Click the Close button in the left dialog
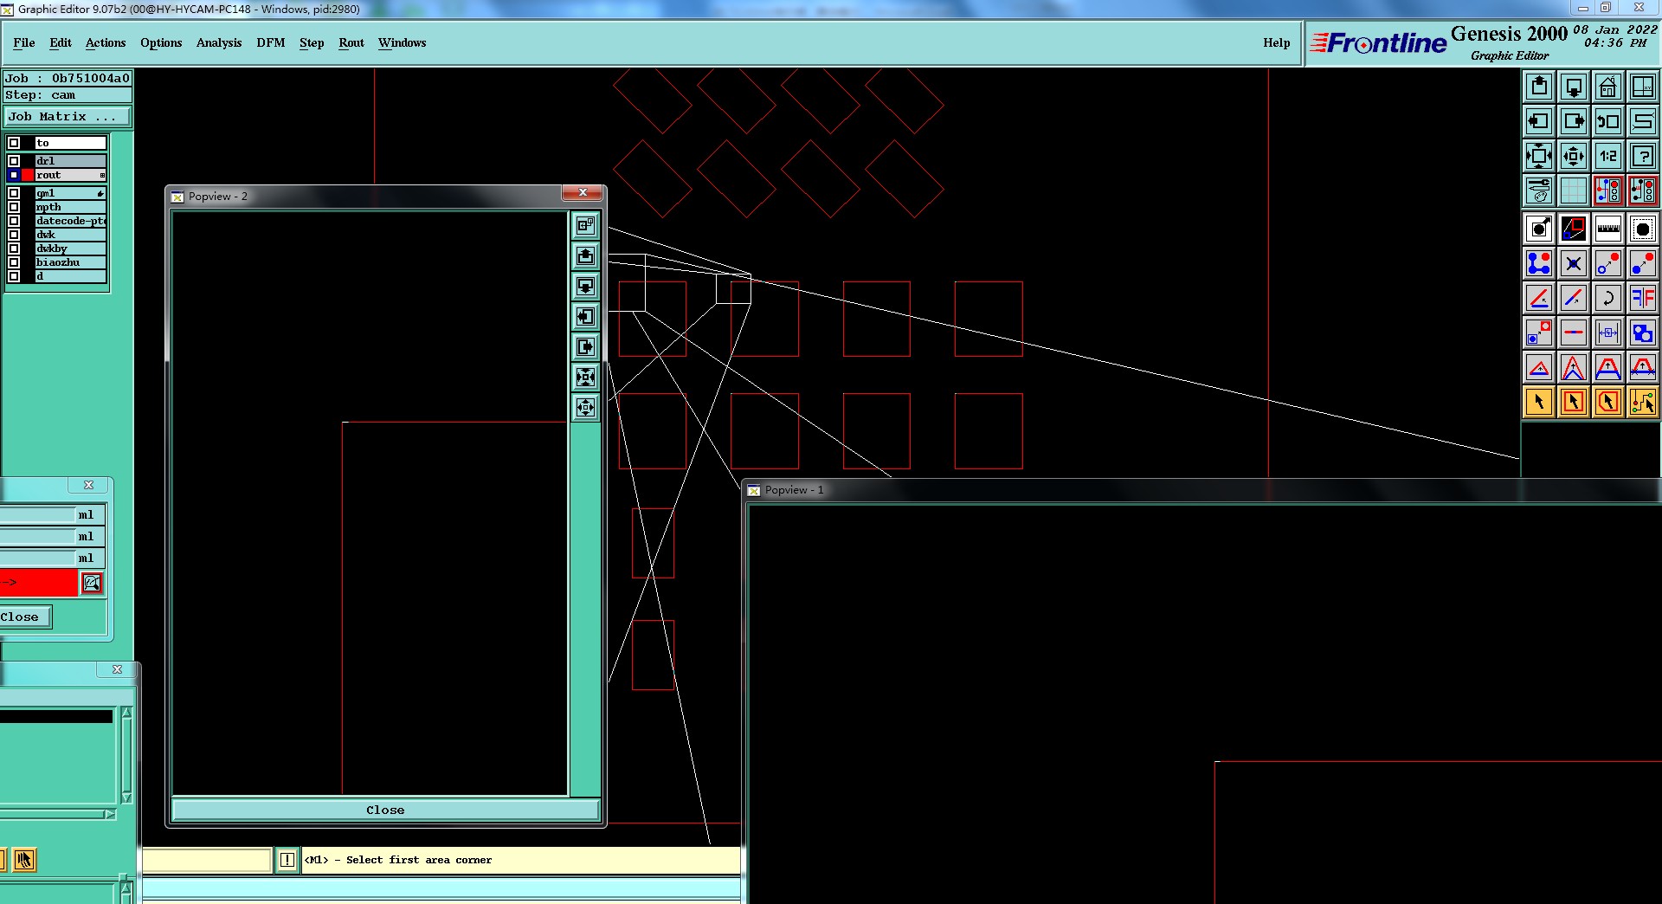The image size is (1662, 904). point(25,617)
